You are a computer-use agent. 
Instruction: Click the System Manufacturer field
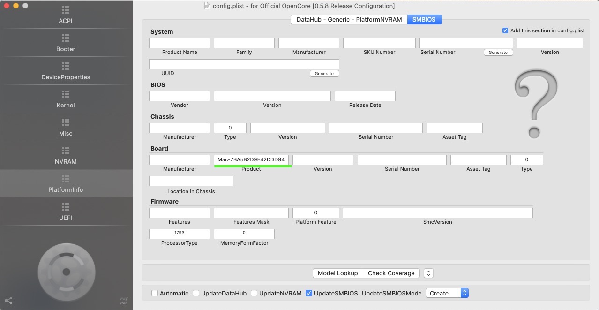click(x=309, y=43)
